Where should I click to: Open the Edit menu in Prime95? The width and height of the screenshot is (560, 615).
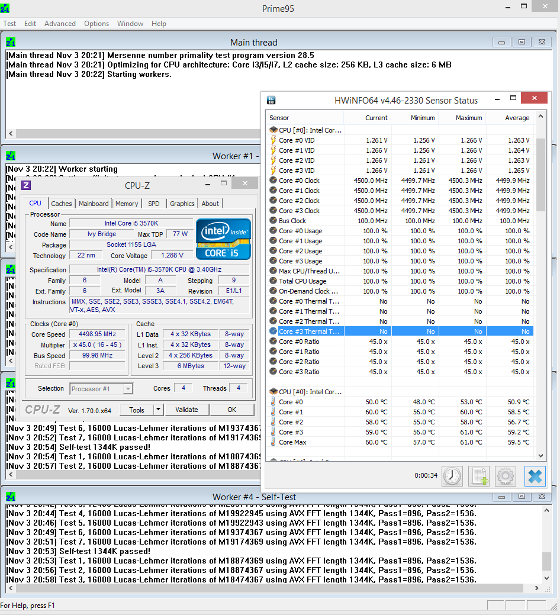point(30,24)
